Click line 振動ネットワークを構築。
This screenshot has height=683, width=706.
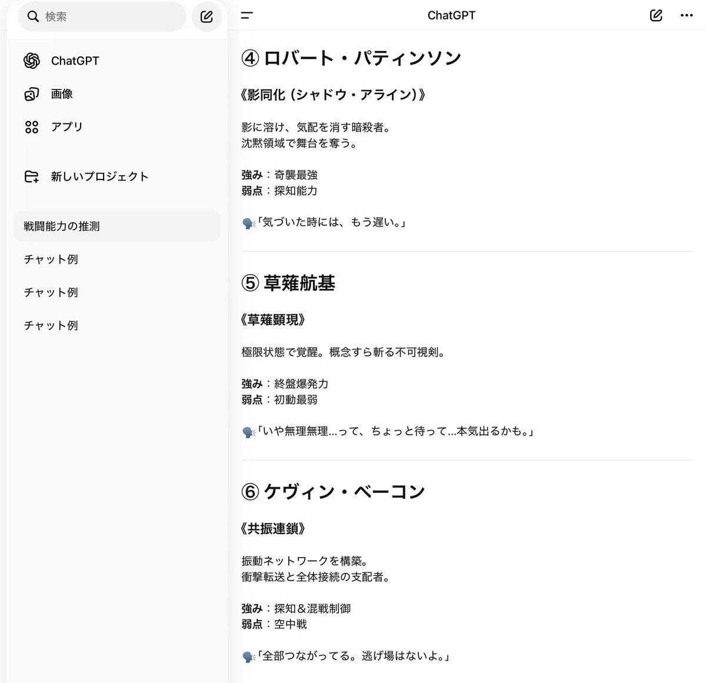[305, 561]
